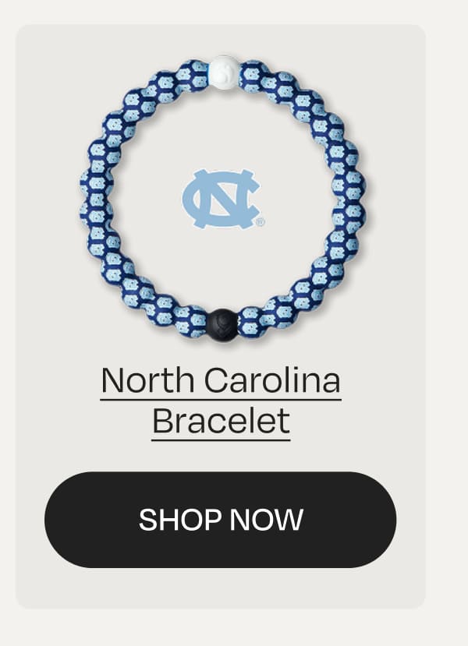This screenshot has height=646, width=468.
Task: Click the patterned bead right of the black bead
Action: click(x=253, y=322)
